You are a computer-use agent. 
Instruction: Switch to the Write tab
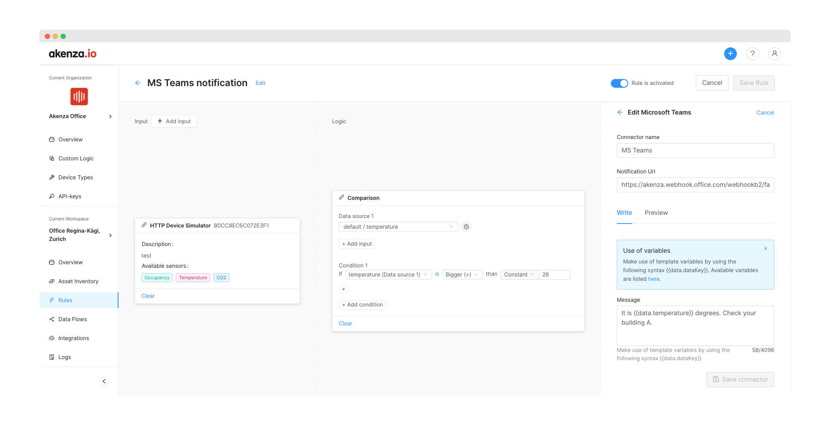click(x=624, y=213)
